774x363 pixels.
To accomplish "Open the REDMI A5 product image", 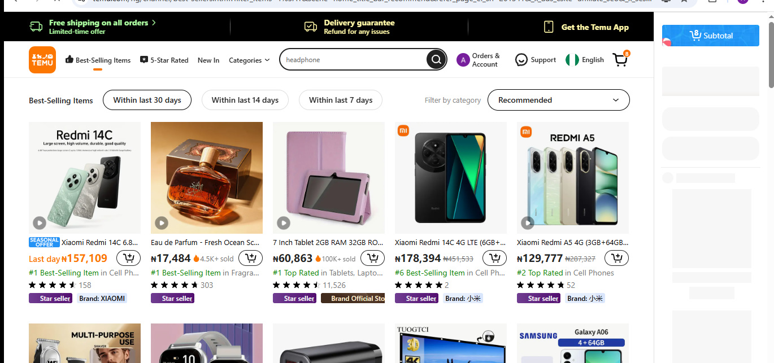I will point(573,178).
